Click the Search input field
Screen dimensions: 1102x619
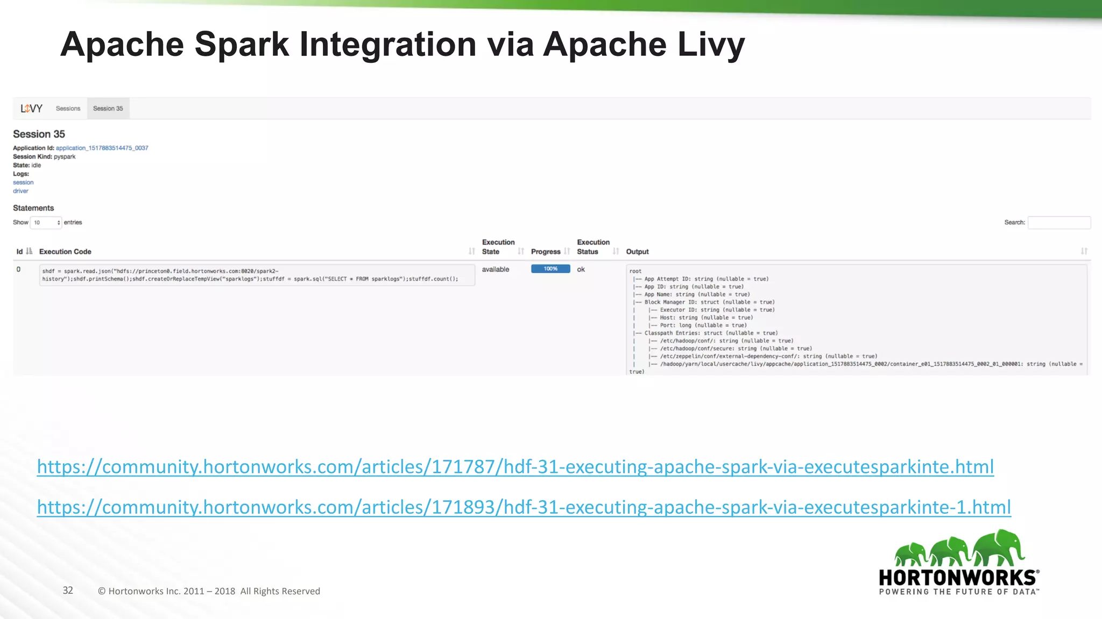coord(1059,222)
